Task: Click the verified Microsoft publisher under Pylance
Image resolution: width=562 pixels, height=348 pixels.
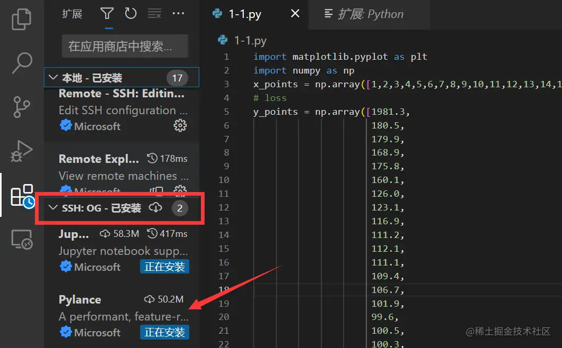Action: click(x=90, y=332)
